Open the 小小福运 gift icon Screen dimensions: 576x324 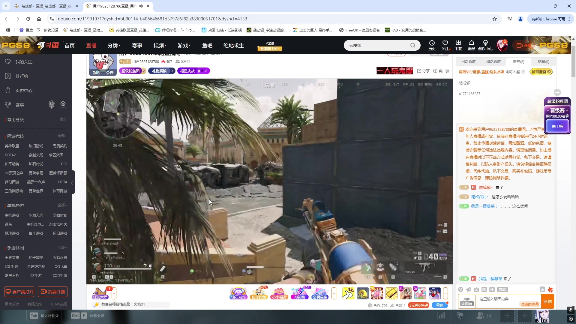point(279,293)
